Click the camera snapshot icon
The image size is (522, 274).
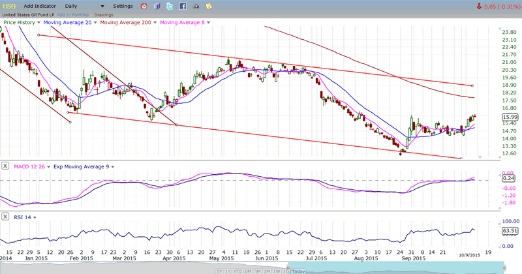tap(196, 6)
